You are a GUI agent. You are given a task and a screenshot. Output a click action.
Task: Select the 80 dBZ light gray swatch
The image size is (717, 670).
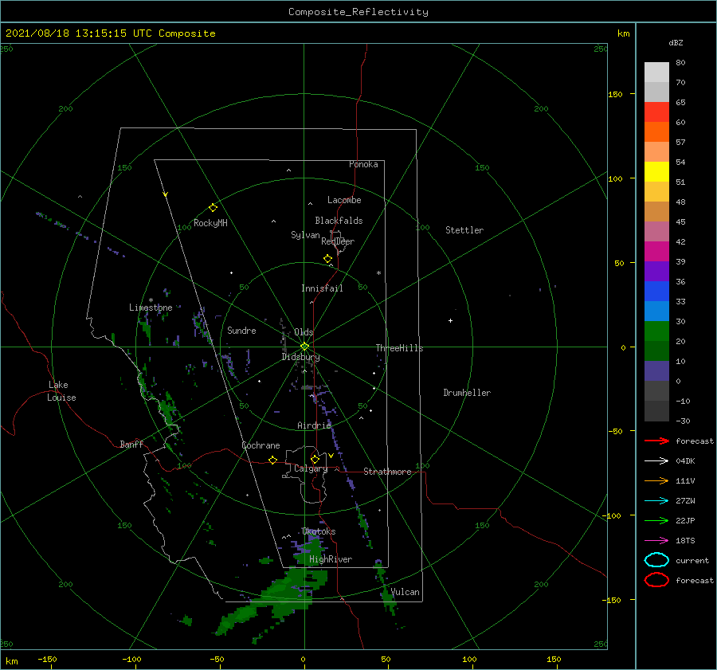656,72
